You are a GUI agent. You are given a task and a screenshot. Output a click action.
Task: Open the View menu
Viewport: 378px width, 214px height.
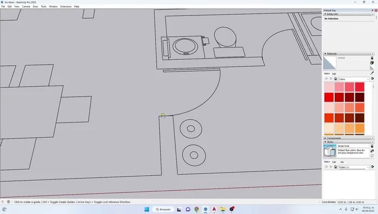point(17,6)
